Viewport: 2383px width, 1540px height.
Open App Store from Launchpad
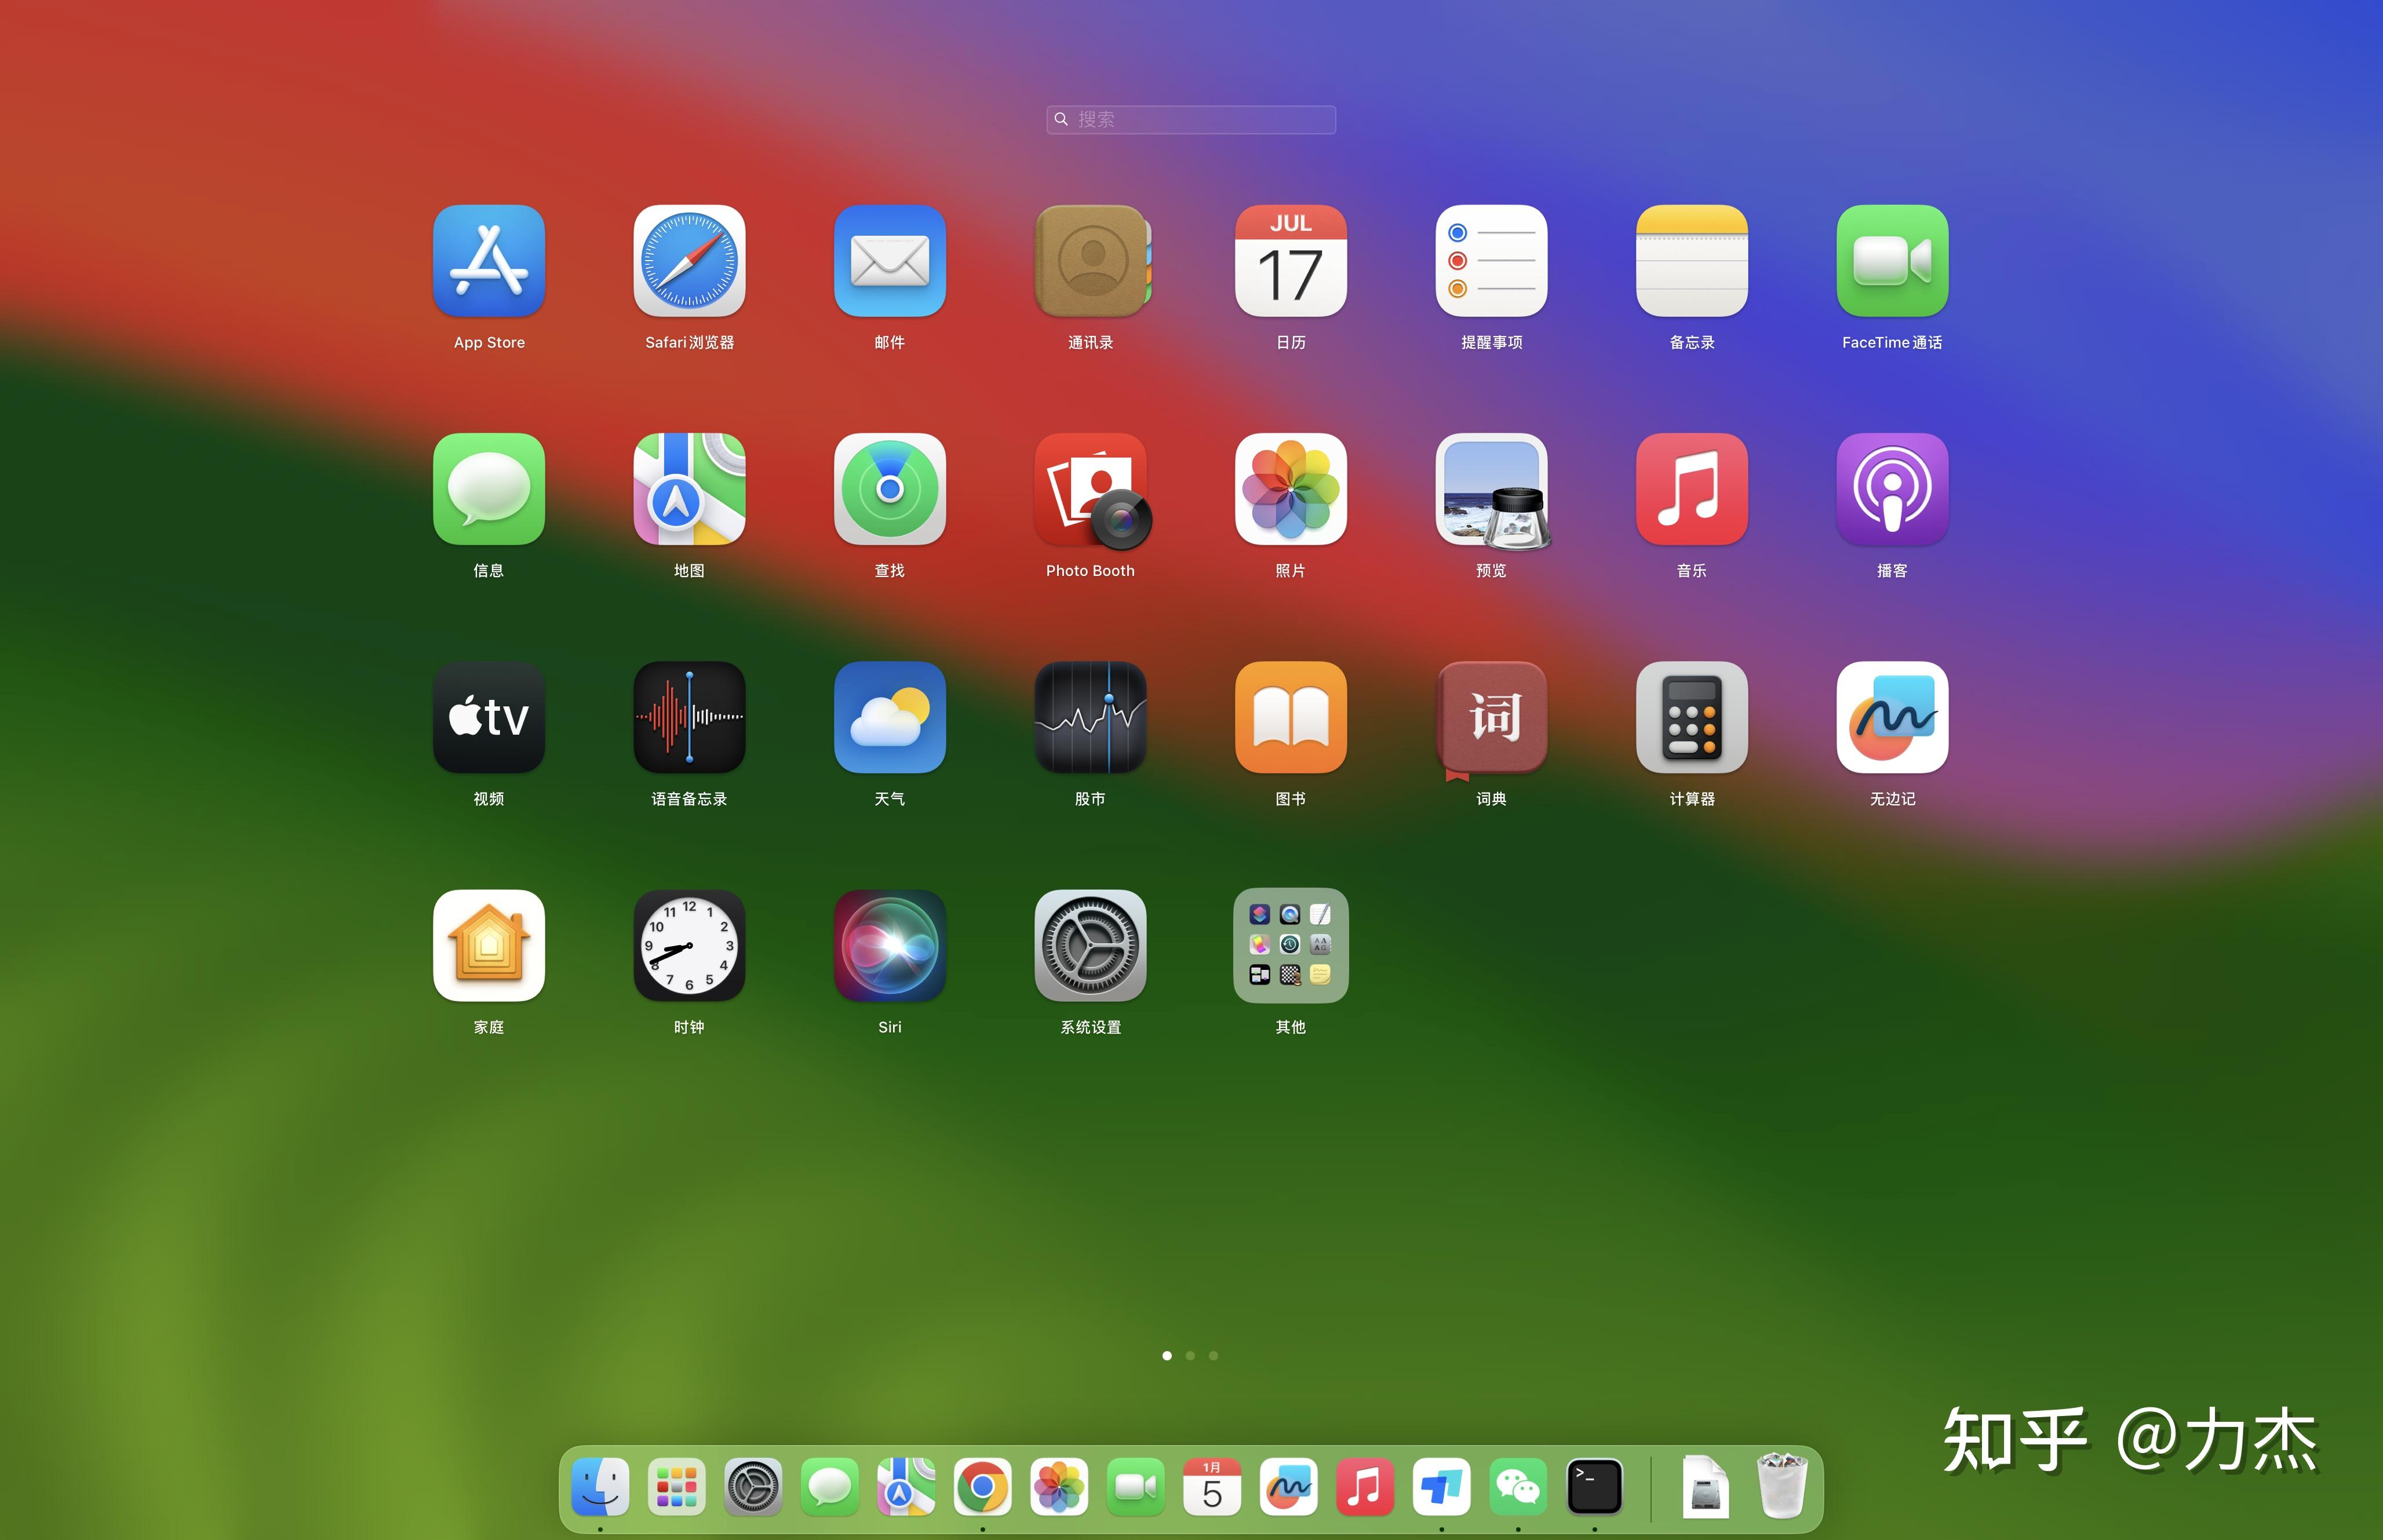489,261
